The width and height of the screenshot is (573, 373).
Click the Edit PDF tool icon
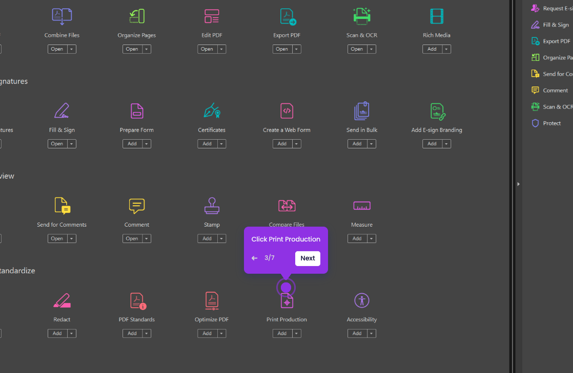tap(212, 16)
